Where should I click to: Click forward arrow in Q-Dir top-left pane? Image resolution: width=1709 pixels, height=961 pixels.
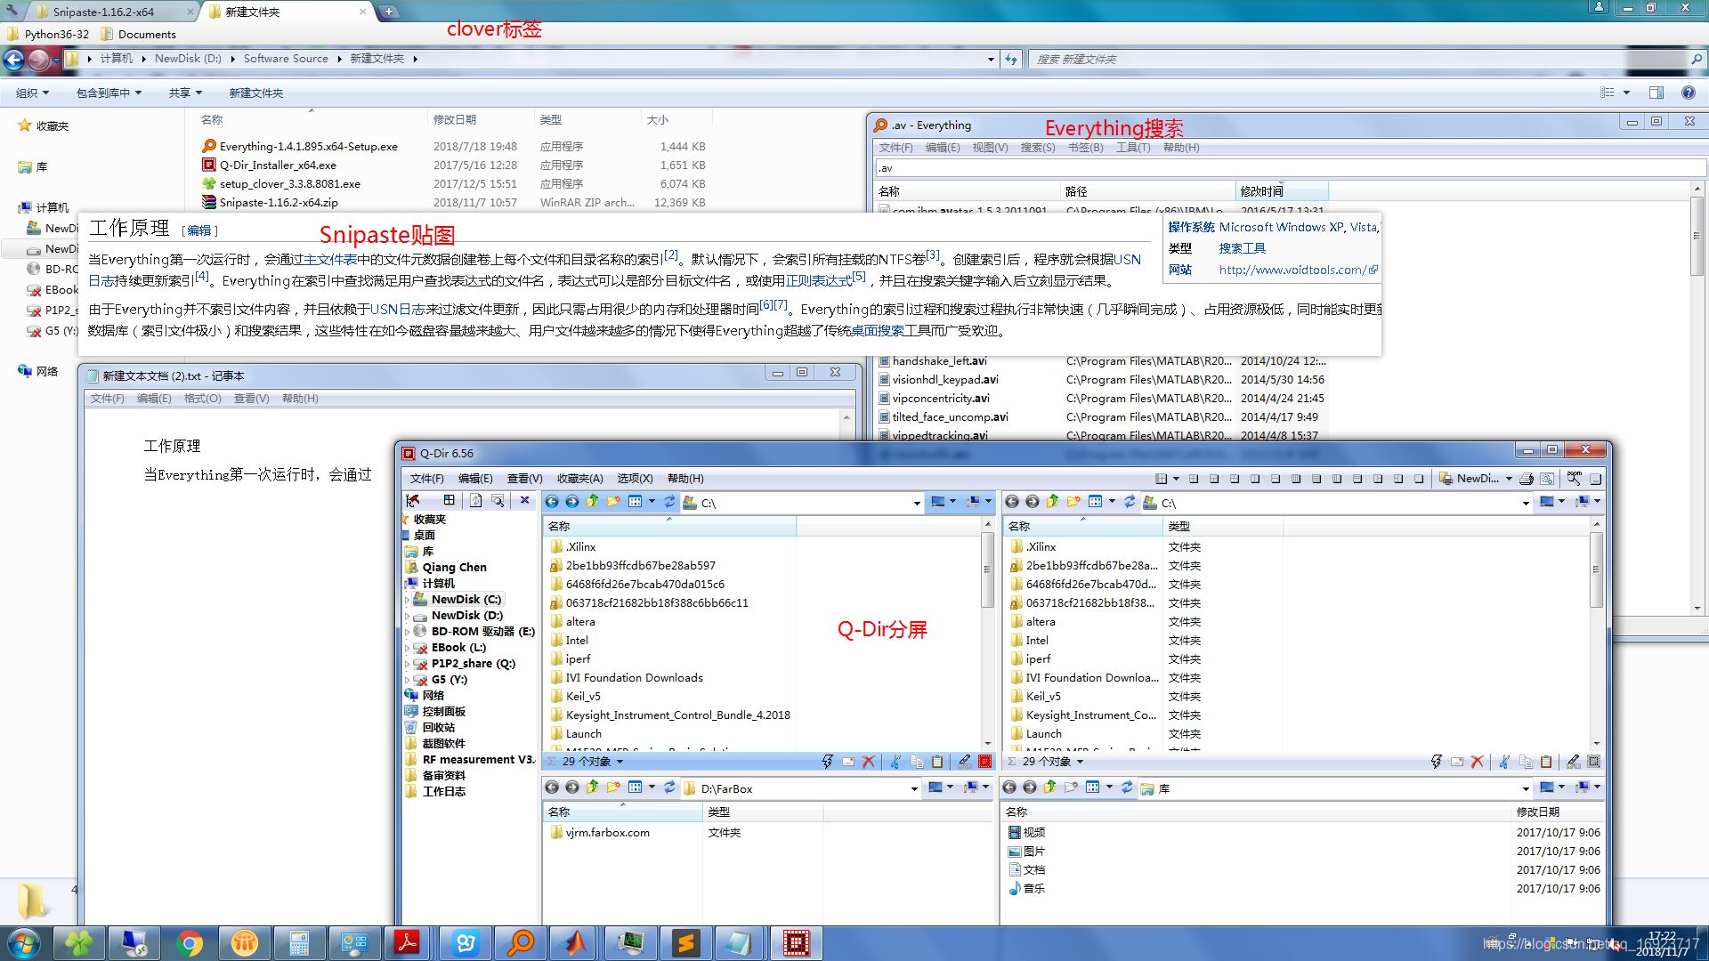click(x=572, y=502)
